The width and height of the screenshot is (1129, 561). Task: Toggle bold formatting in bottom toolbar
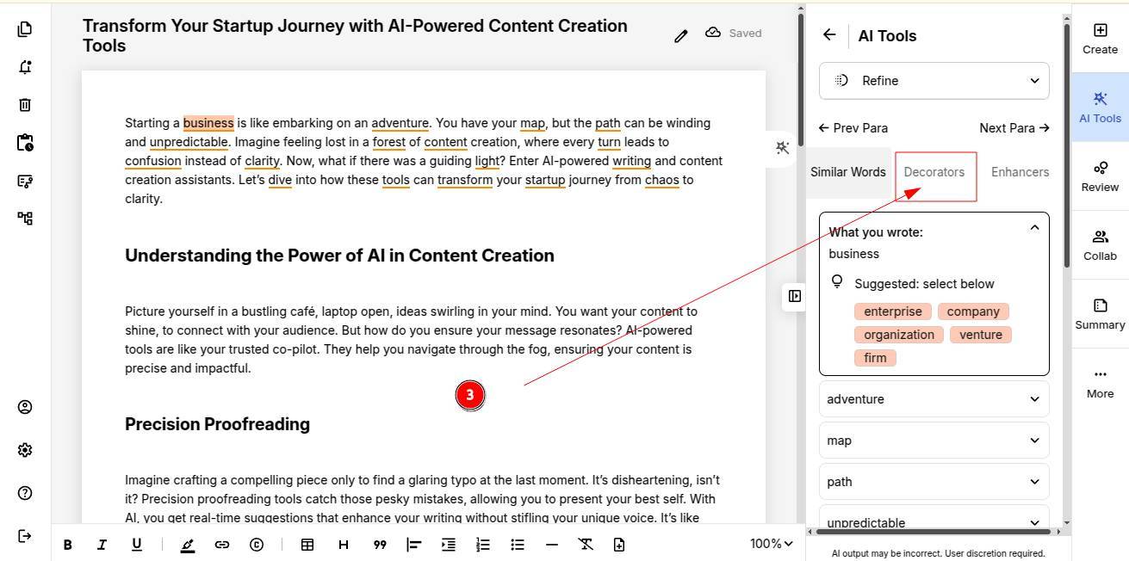tap(68, 545)
